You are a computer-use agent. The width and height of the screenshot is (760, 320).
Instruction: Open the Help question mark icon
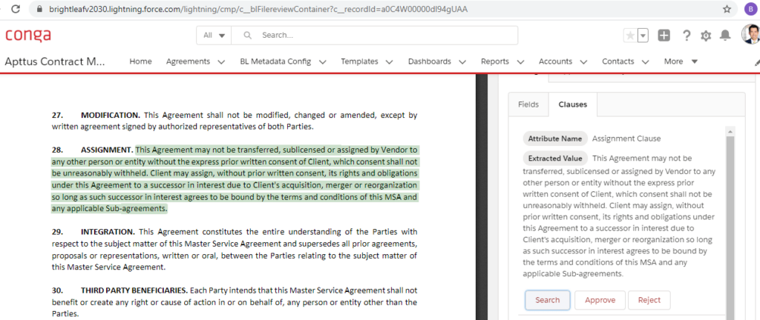click(687, 36)
